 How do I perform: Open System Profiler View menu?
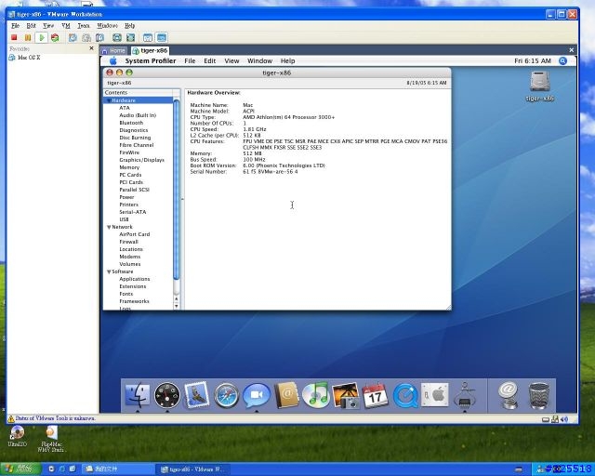click(231, 61)
